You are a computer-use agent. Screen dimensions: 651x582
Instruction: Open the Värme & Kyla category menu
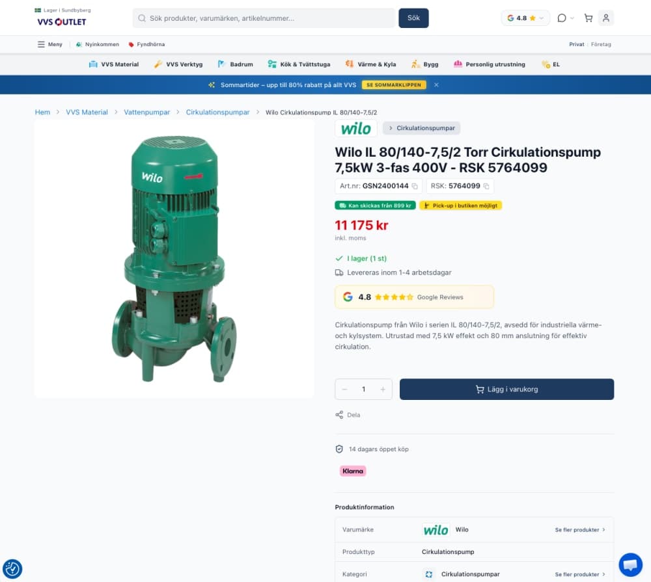click(370, 64)
